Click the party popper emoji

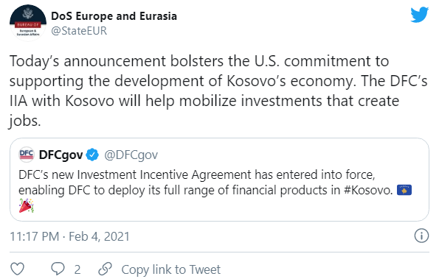click(27, 205)
